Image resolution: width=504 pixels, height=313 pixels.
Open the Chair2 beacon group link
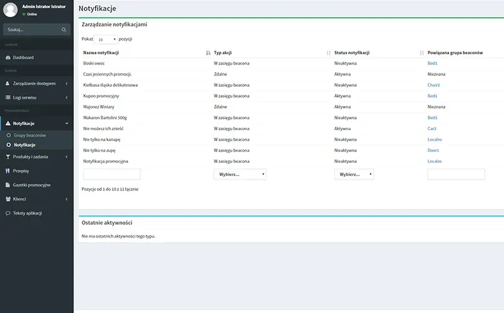[x=434, y=85]
